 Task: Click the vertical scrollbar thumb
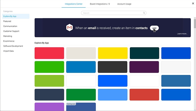click(x=195, y=24)
